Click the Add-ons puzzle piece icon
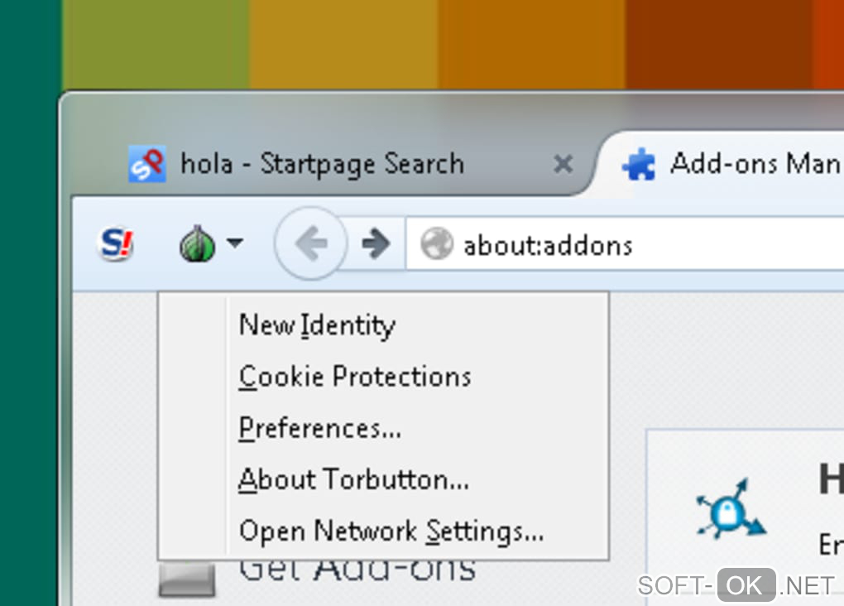 (x=639, y=164)
